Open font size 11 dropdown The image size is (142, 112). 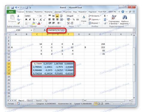coord(45,16)
